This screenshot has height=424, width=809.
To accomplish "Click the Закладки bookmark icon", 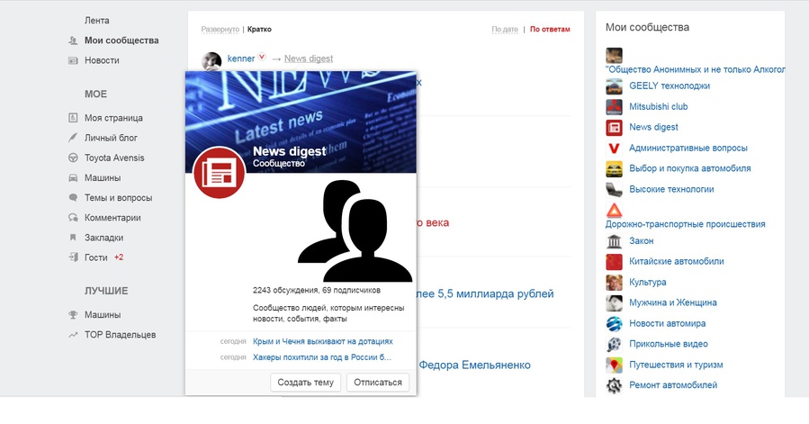I will (x=73, y=238).
